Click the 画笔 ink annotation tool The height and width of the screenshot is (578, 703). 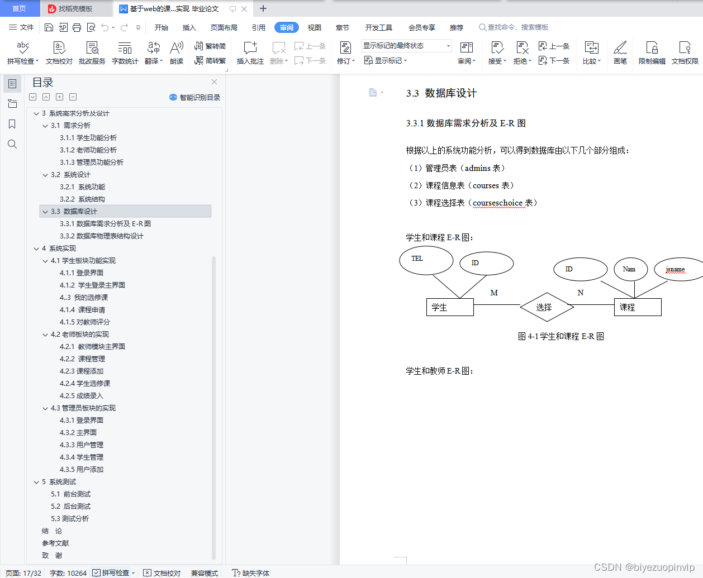620,53
